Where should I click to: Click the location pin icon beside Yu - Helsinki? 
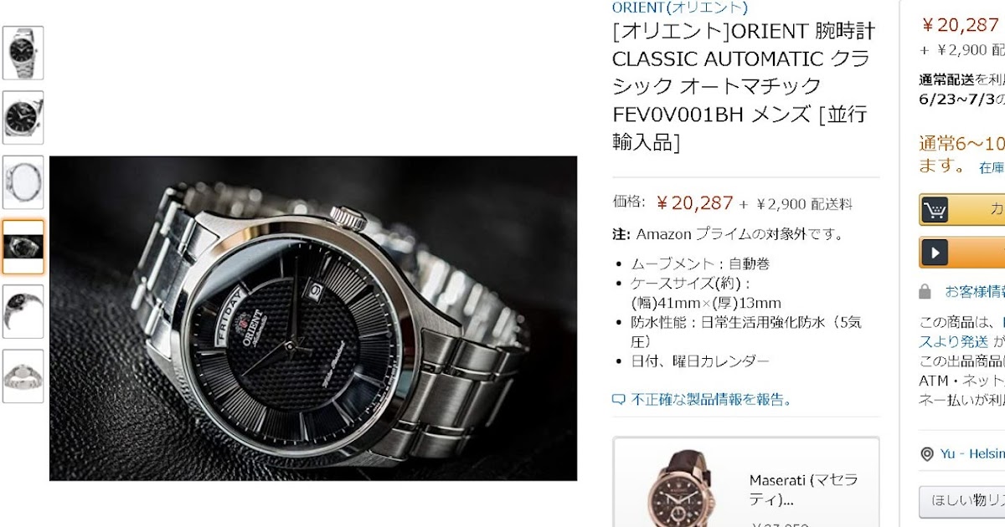(926, 454)
